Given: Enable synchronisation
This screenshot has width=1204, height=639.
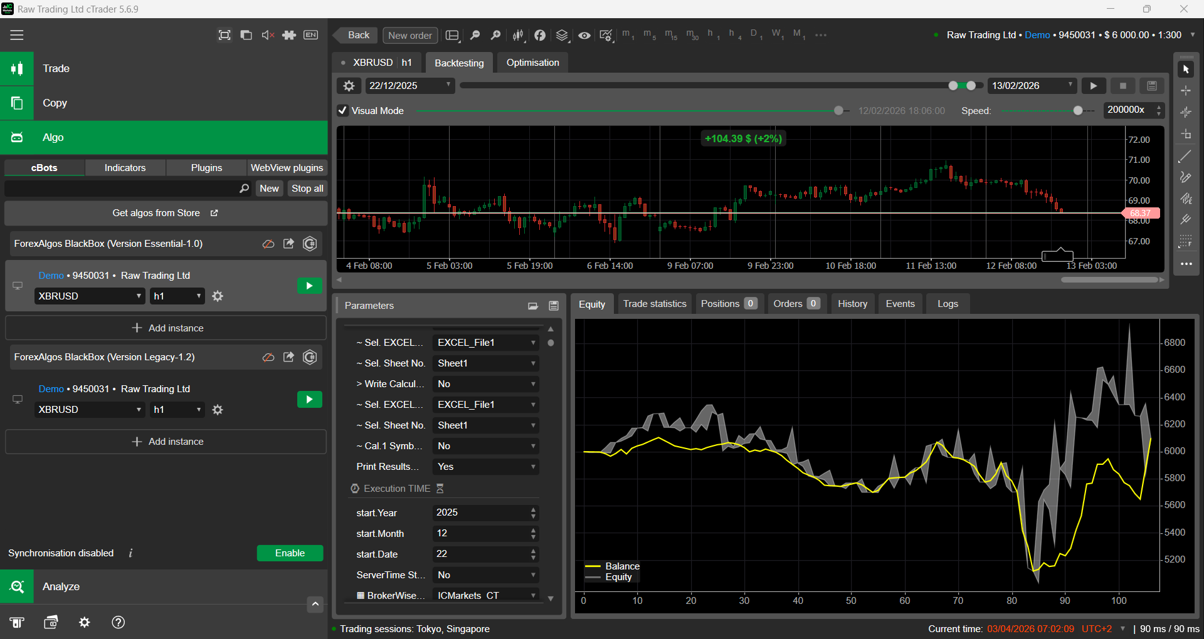Looking at the screenshot, I should pos(290,553).
